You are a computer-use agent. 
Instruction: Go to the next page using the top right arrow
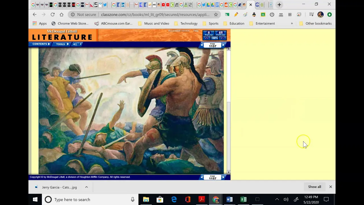(223, 45)
